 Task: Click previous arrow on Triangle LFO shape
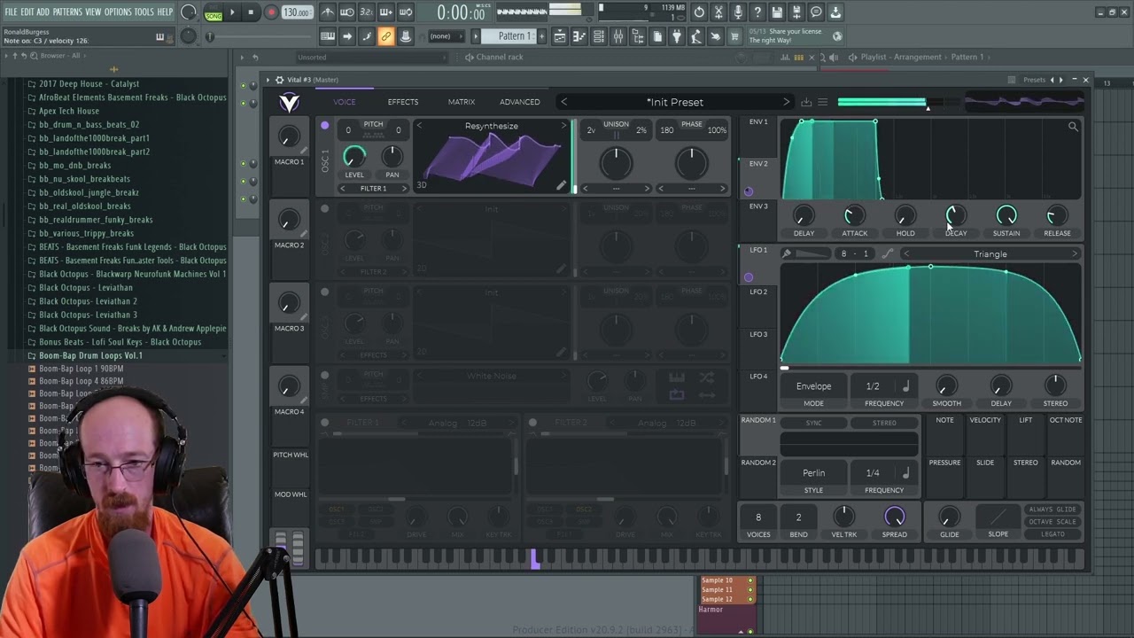click(905, 254)
